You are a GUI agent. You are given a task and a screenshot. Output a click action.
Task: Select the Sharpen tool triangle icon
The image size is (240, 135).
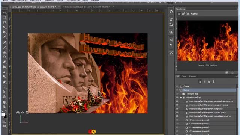4,72
